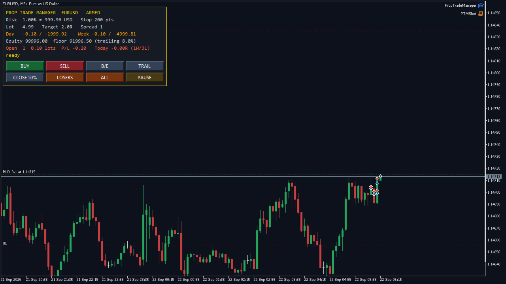Click the PTMShot script scroll icon
506x284 pixels.
[x=481, y=13]
